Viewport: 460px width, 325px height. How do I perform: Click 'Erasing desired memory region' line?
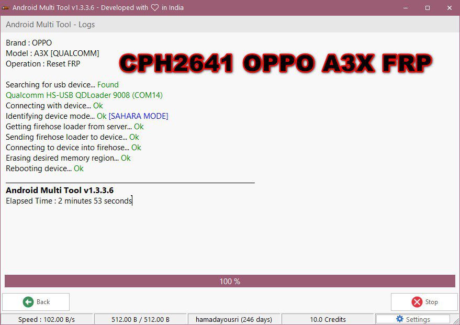(68, 158)
